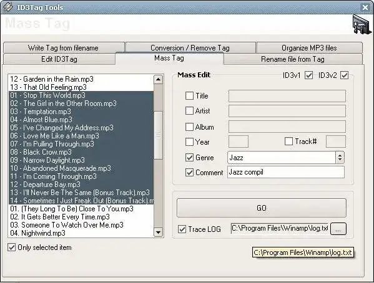The image size is (374, 283).
Task: Click the Album text field
Action: 287,127
